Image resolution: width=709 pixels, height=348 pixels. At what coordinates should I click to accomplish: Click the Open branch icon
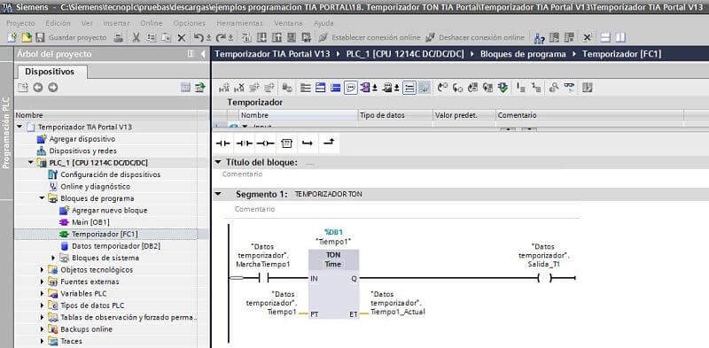click(x=308, y=143)
